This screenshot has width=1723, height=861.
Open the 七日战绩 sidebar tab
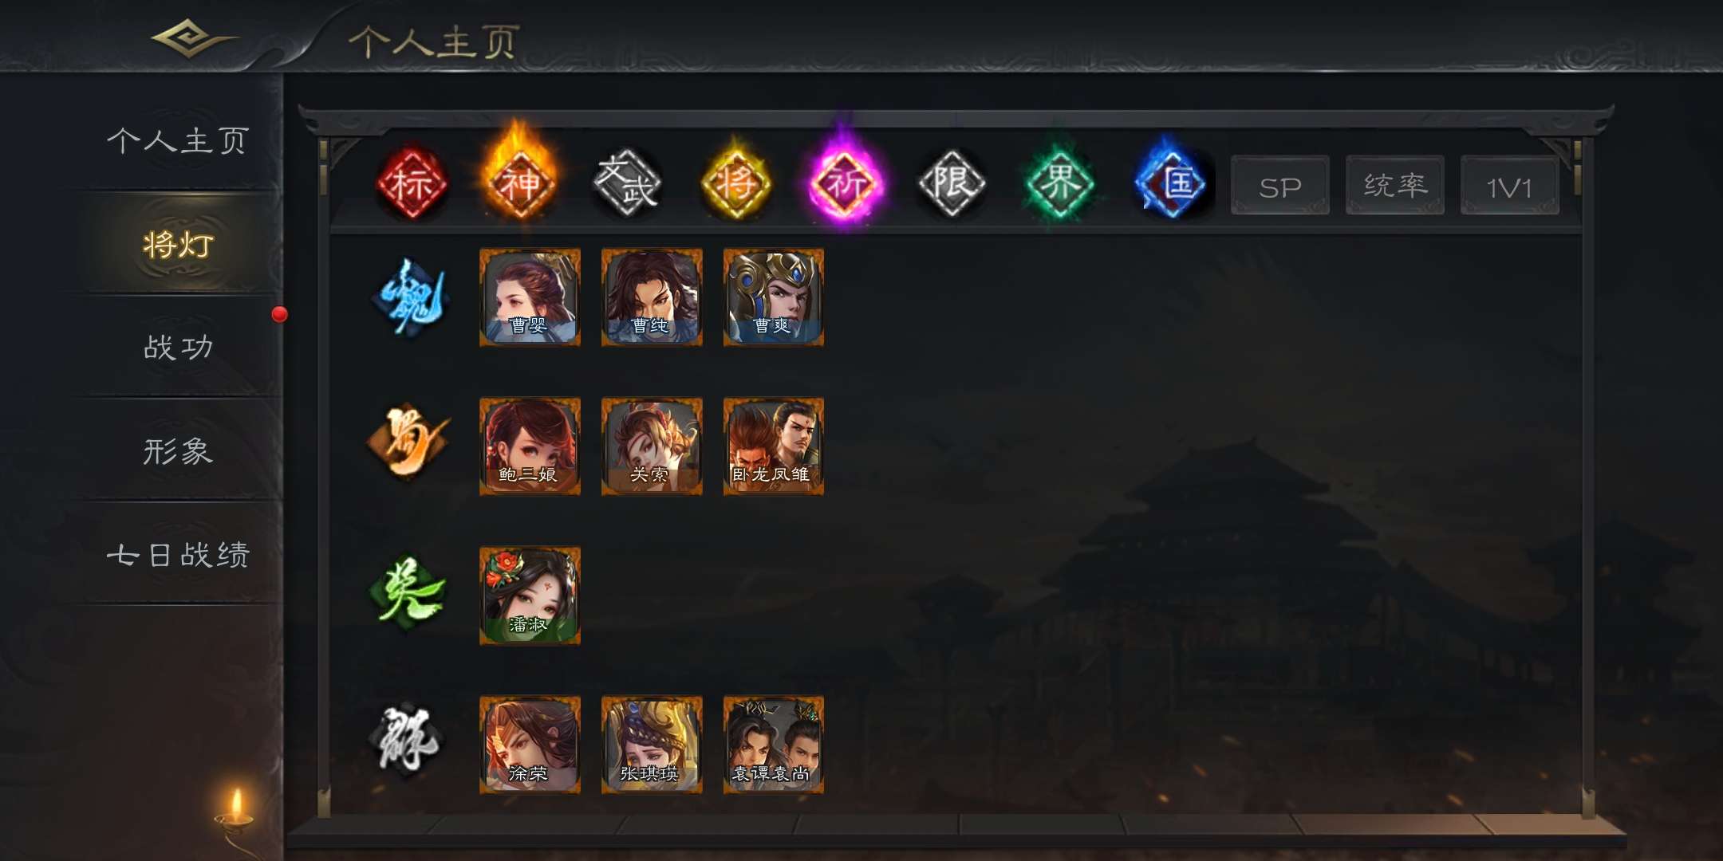[x=178, y=555]
